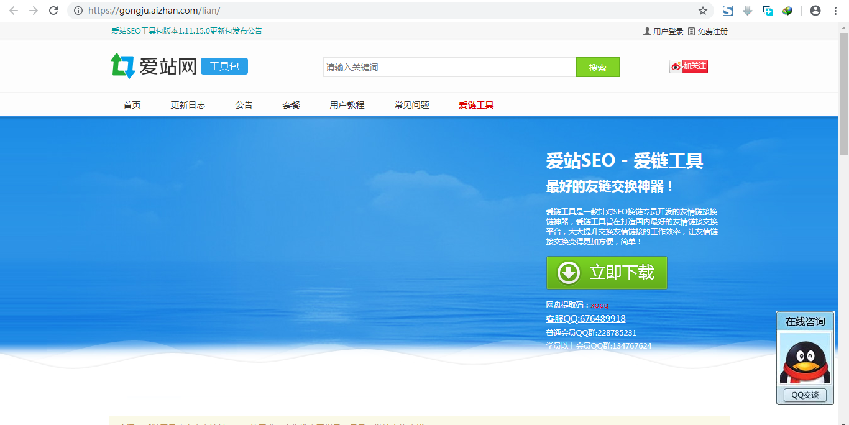Viewport: 849px width, 425px height.
Task: Reload the page with the refresh icon
Action: click(53, 11)
